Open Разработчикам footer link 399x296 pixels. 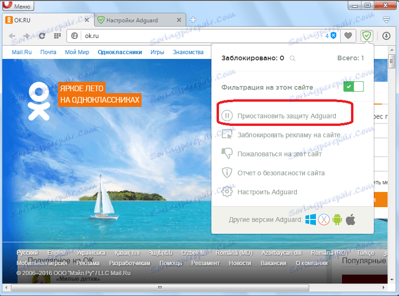click(x=130, y=263)
